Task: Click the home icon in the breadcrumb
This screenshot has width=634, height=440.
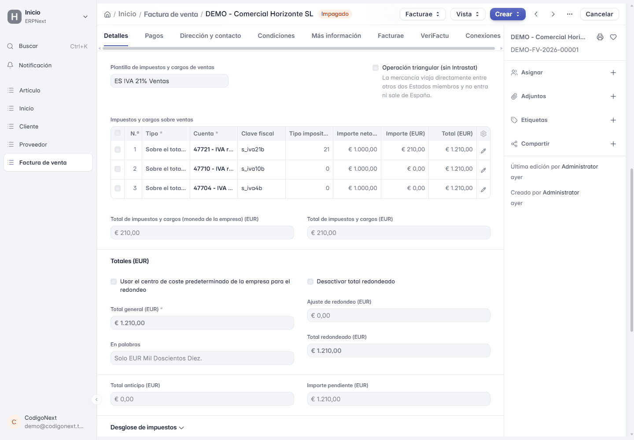Action: click(x=107, y=14)
